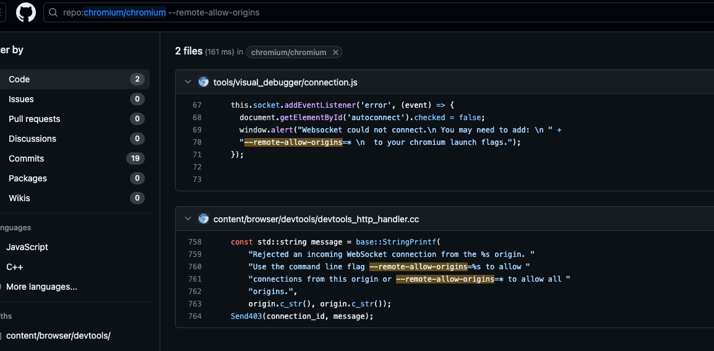The image size is (714, 351).
Task: Show Pull requests results
Action: 34,119
